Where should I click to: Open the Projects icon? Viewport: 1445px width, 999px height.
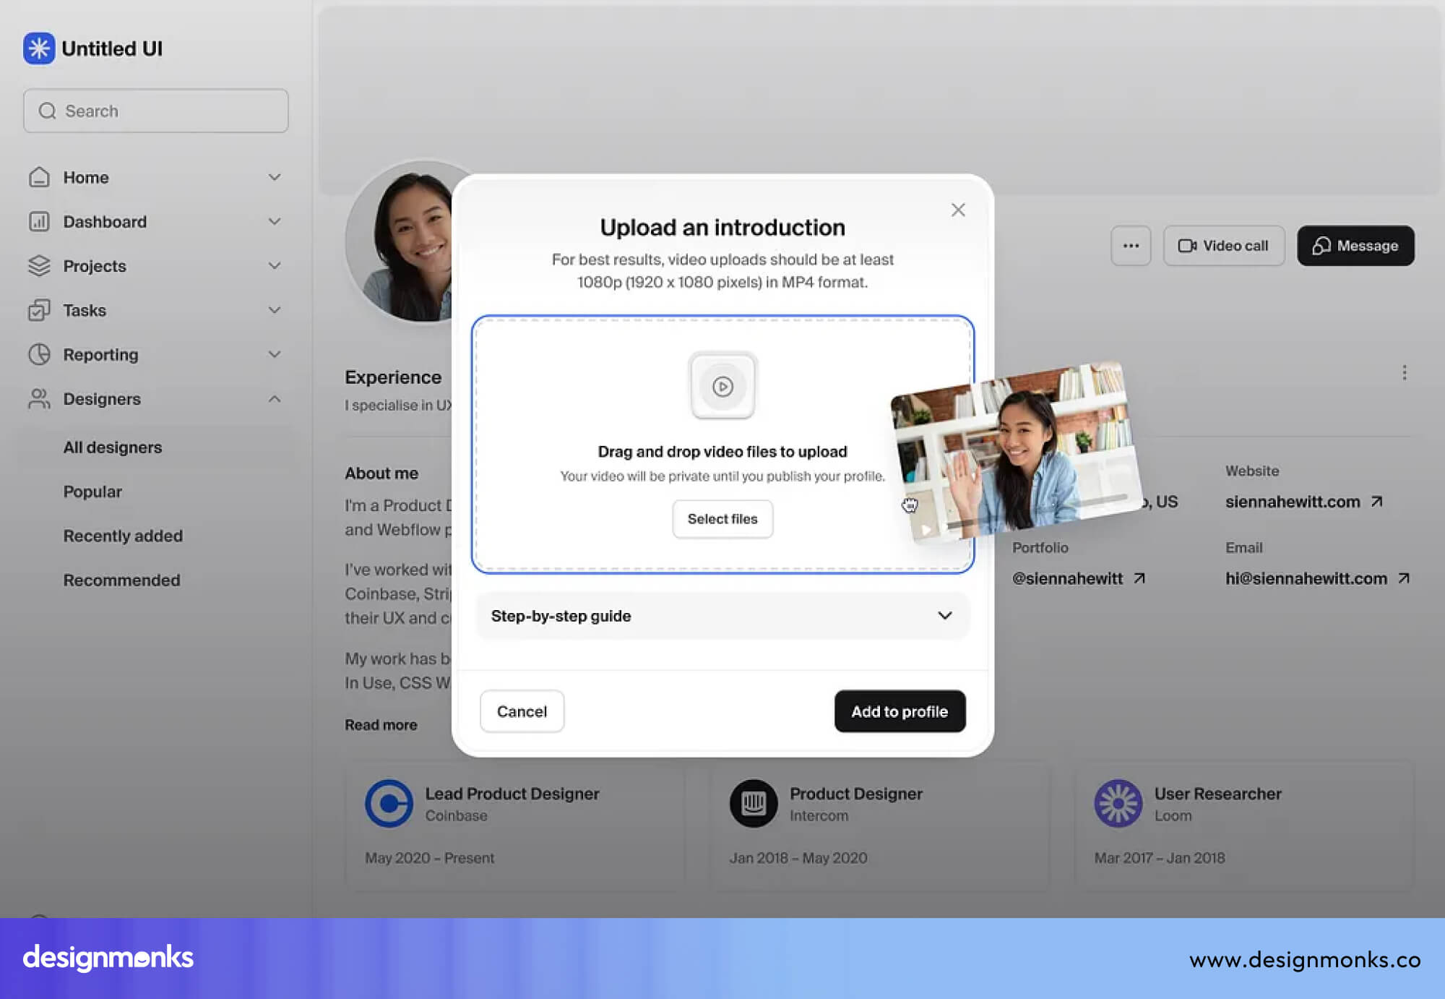pyautogui.click(x=40, y=265)
